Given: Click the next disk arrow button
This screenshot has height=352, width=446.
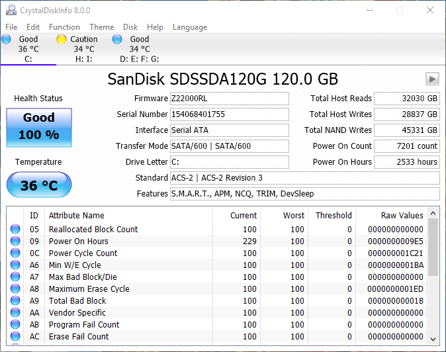Looking at the screenshot, I should (x=432, y=79).
